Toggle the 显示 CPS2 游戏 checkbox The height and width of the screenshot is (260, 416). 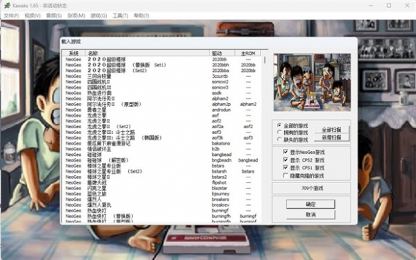(x=286, y=160)
